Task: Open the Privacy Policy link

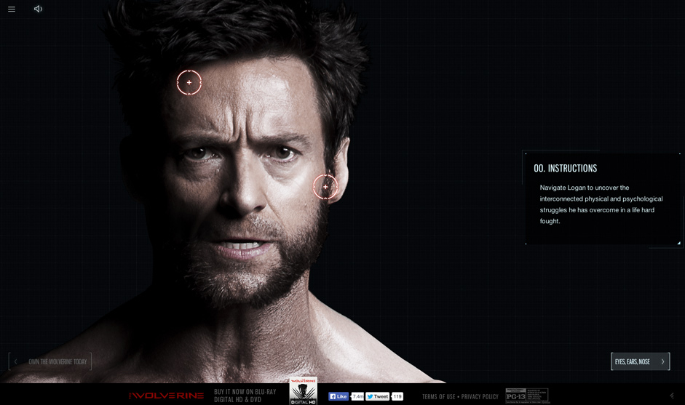Action: (480, 397)
